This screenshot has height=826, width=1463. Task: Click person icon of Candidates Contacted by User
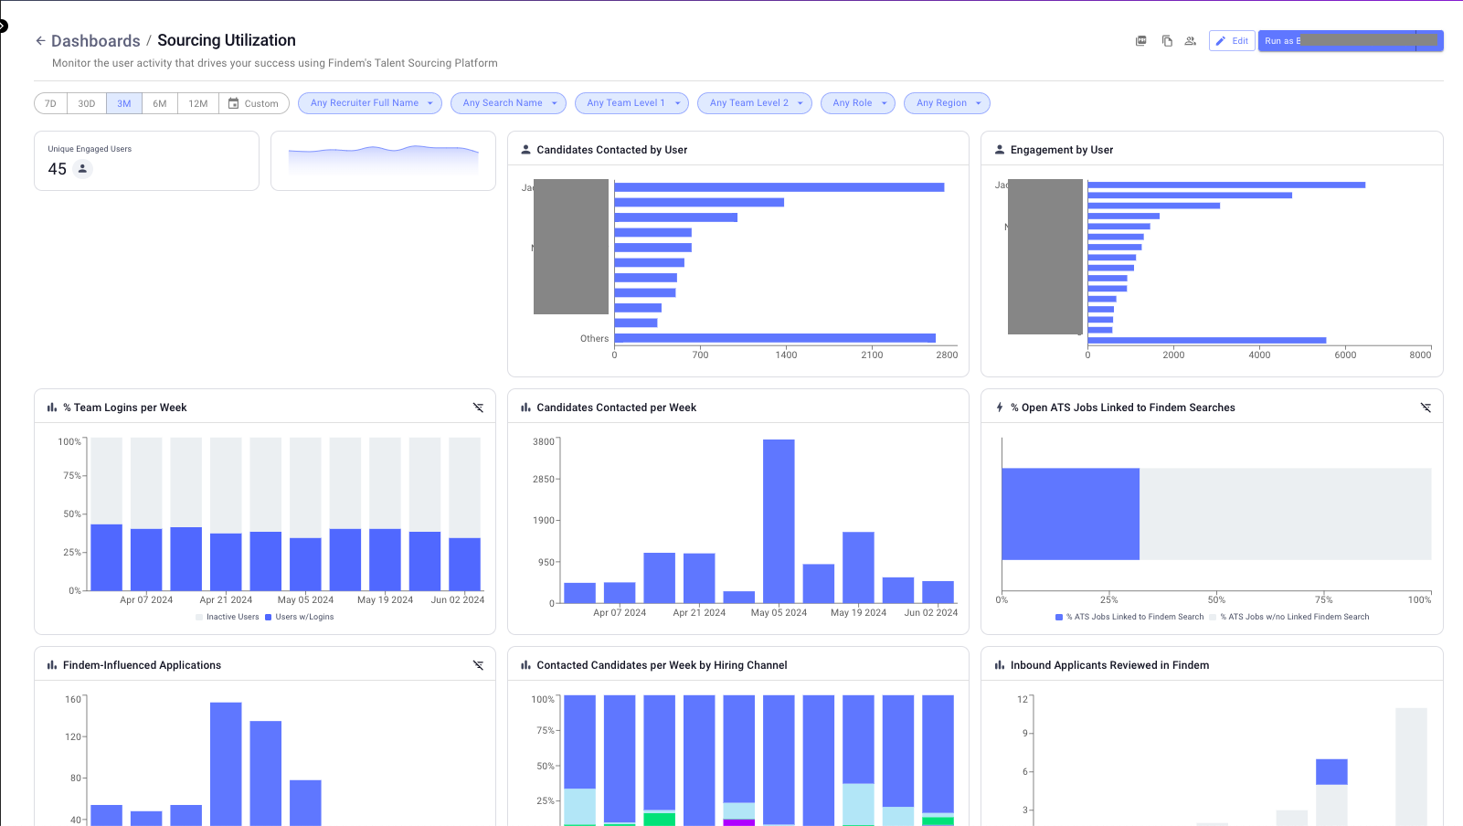coord(525,150)
